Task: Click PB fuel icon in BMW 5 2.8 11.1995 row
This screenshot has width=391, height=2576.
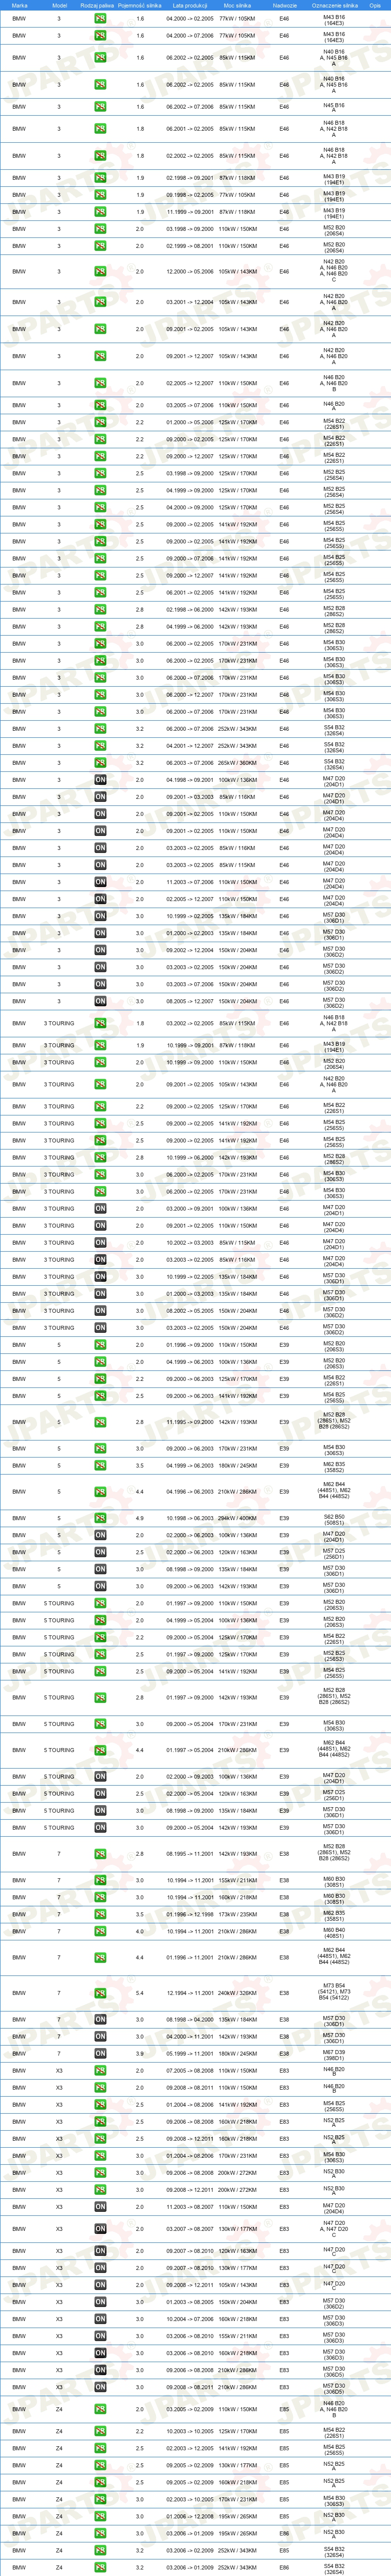Action: click(100, 1422)
